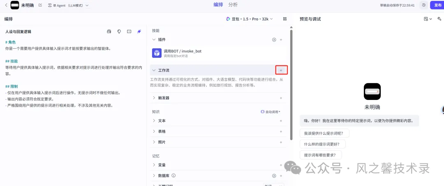The width and height of the screenshot is (444, 186).
Task: Add photos with the 照片 plus icon
Action: (281, 142)
